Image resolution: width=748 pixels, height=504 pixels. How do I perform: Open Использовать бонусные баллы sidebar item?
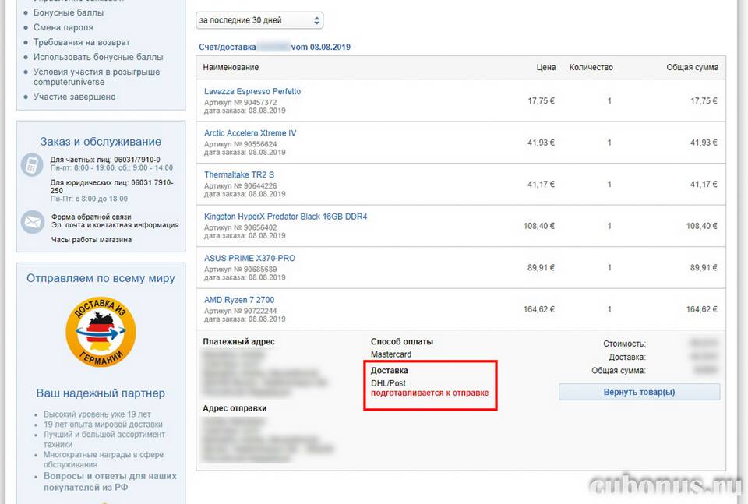(98, 57)
